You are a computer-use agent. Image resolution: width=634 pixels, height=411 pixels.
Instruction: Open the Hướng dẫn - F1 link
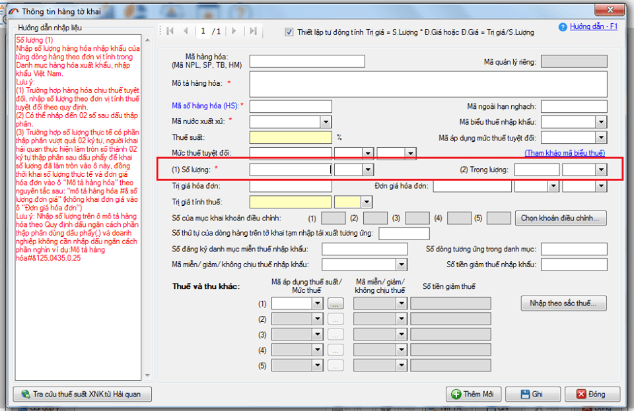pos(594,27)
